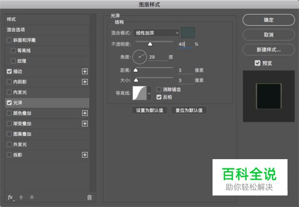Image resolution: width=299 pixels, height=207 pixels.
Task: Open the 斜面和浮雕 settings row
Action: click(x=47, y=40)
